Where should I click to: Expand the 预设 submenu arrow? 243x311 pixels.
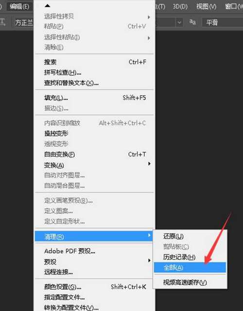coord(149,260)
